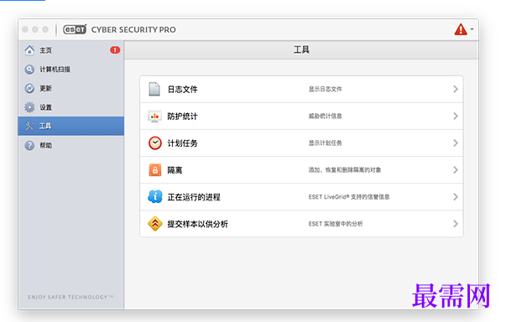This screenshot has width=506, height=322.
Task: Open 帮助 in the sidebar
Action: click(x=71, y=145)
